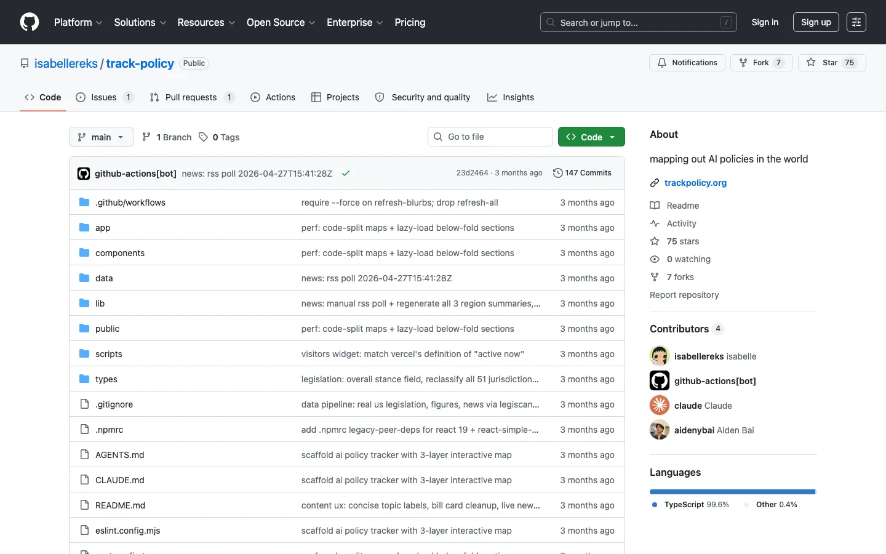Open the green Code dropdown button
This screenshot has width=886, height=554.
point(591,137)
